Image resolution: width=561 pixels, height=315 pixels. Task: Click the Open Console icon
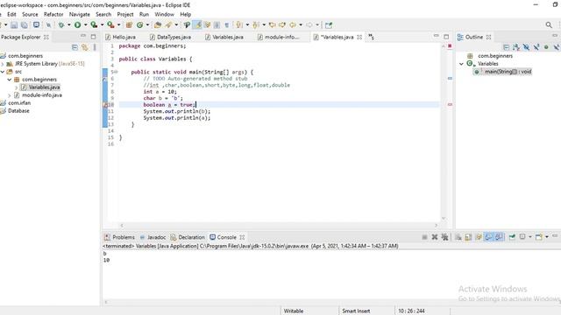point(539,237)
